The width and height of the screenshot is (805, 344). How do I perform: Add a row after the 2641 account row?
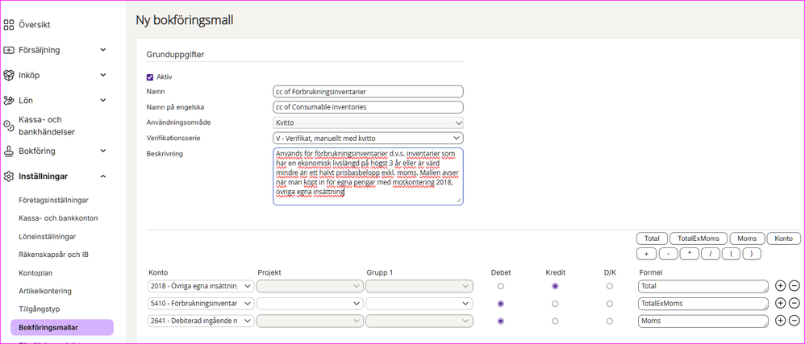780,321
